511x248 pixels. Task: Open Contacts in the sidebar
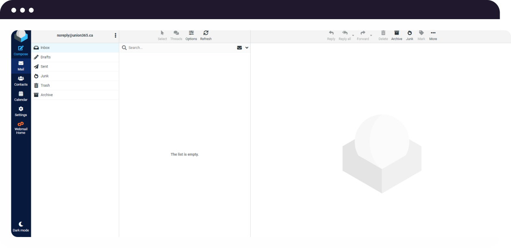pyautogui.click(x=21, y=81)
